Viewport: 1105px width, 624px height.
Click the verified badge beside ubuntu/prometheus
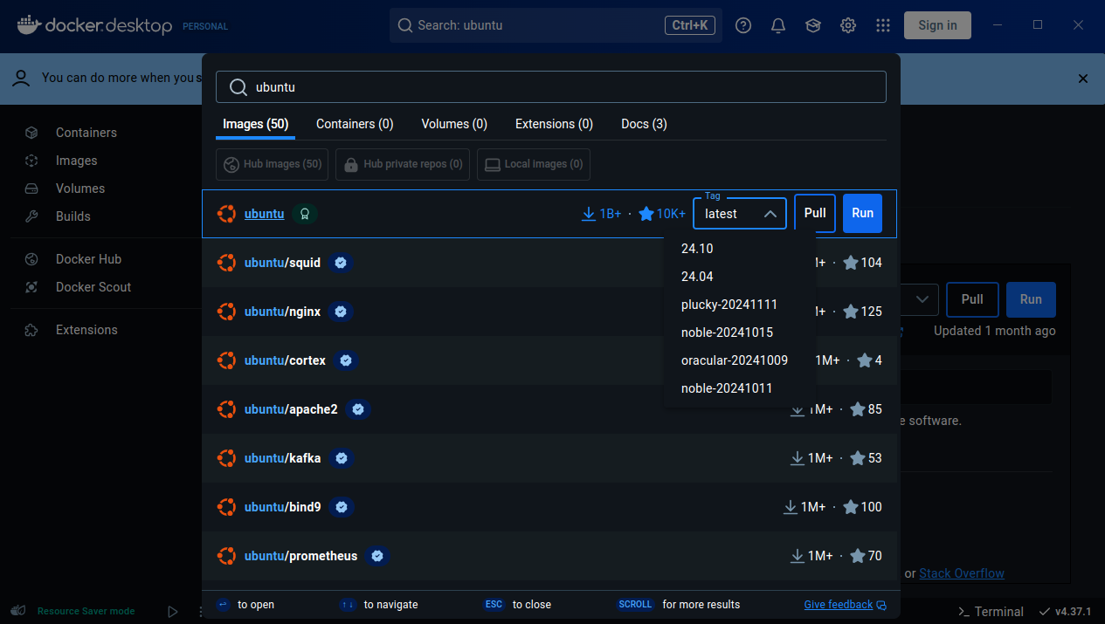(377, 556)
